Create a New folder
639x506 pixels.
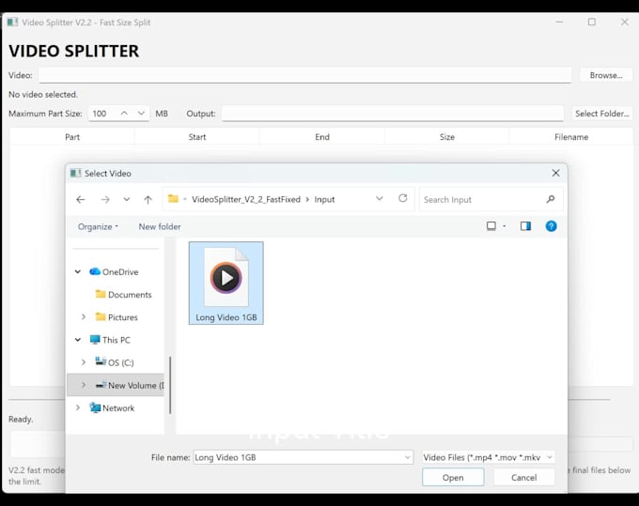(x=160, y=227)
